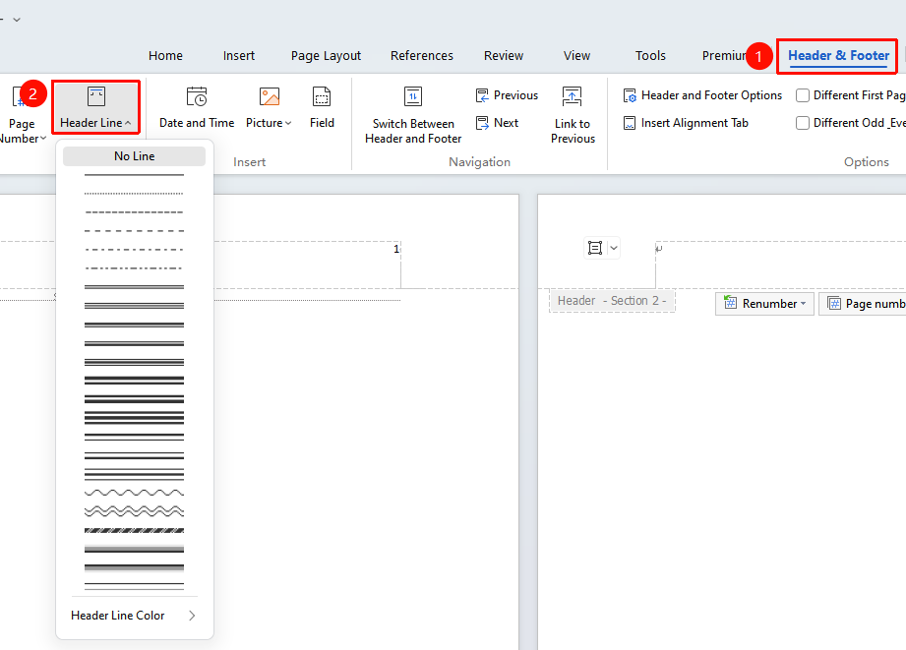Switch to the Home tab
The height and width of the screenshot is (650, 906).
pyautogui.click(x=165, y=55)
